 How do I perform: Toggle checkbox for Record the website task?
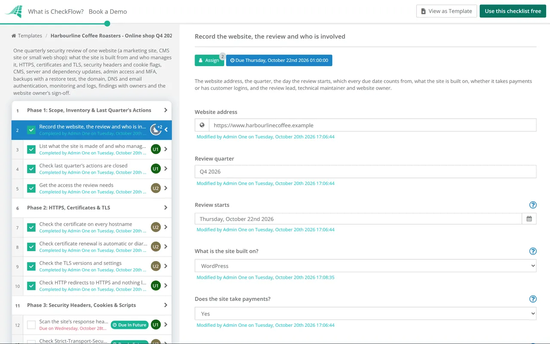click(31, 130)
